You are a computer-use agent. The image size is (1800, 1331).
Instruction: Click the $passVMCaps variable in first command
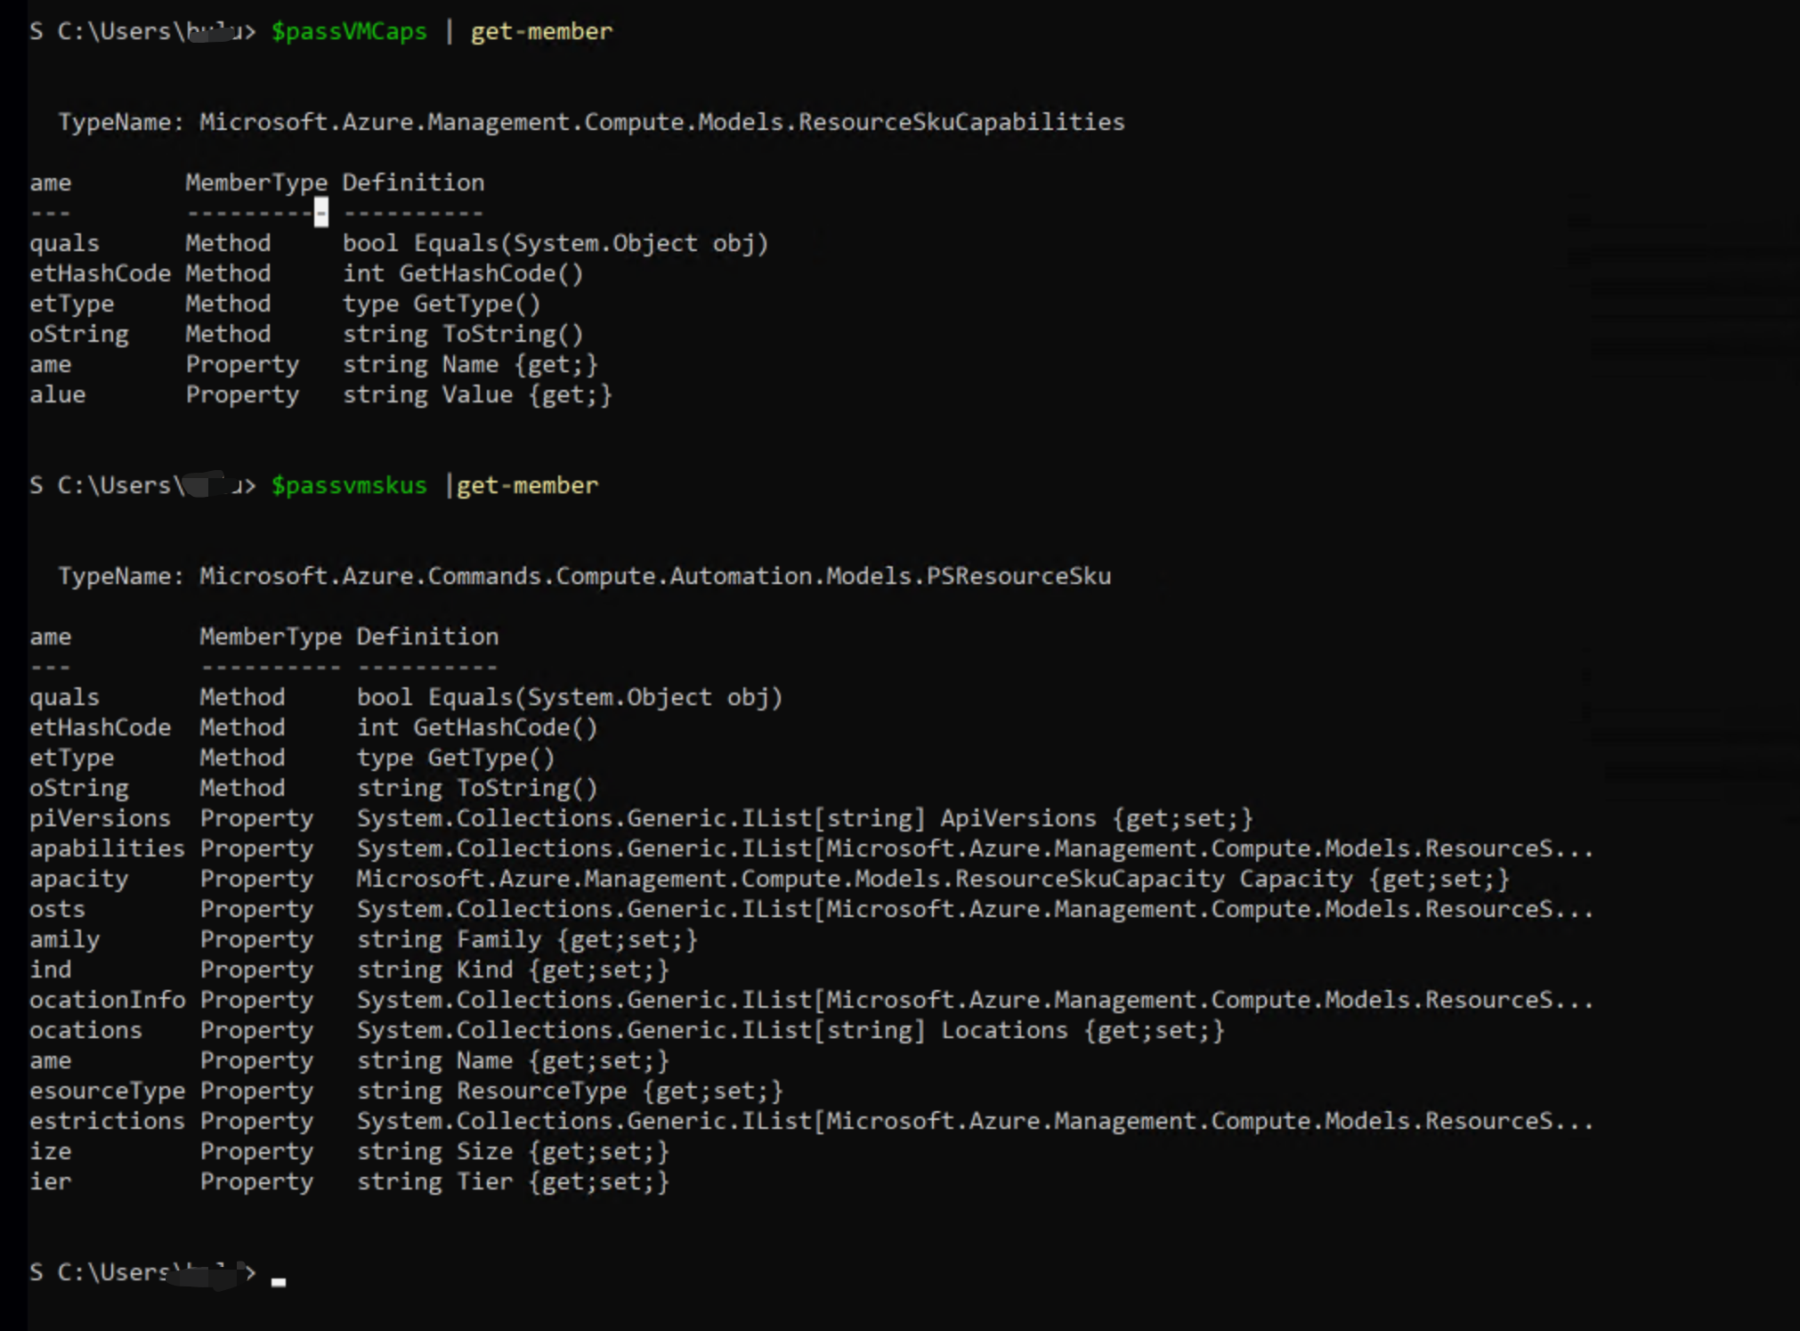click(349, 32)
